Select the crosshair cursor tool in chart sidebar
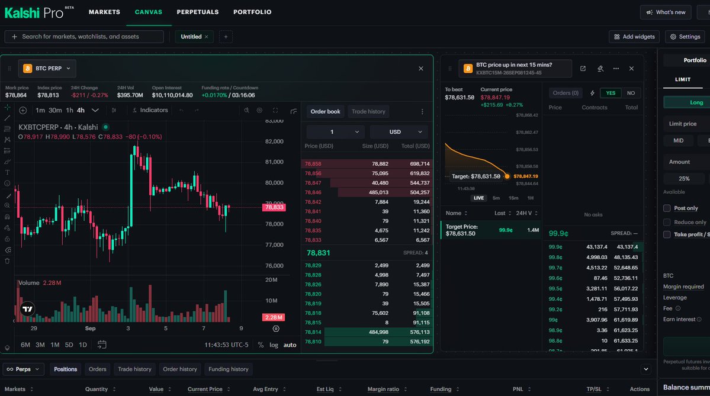 (x=7, y=107)
